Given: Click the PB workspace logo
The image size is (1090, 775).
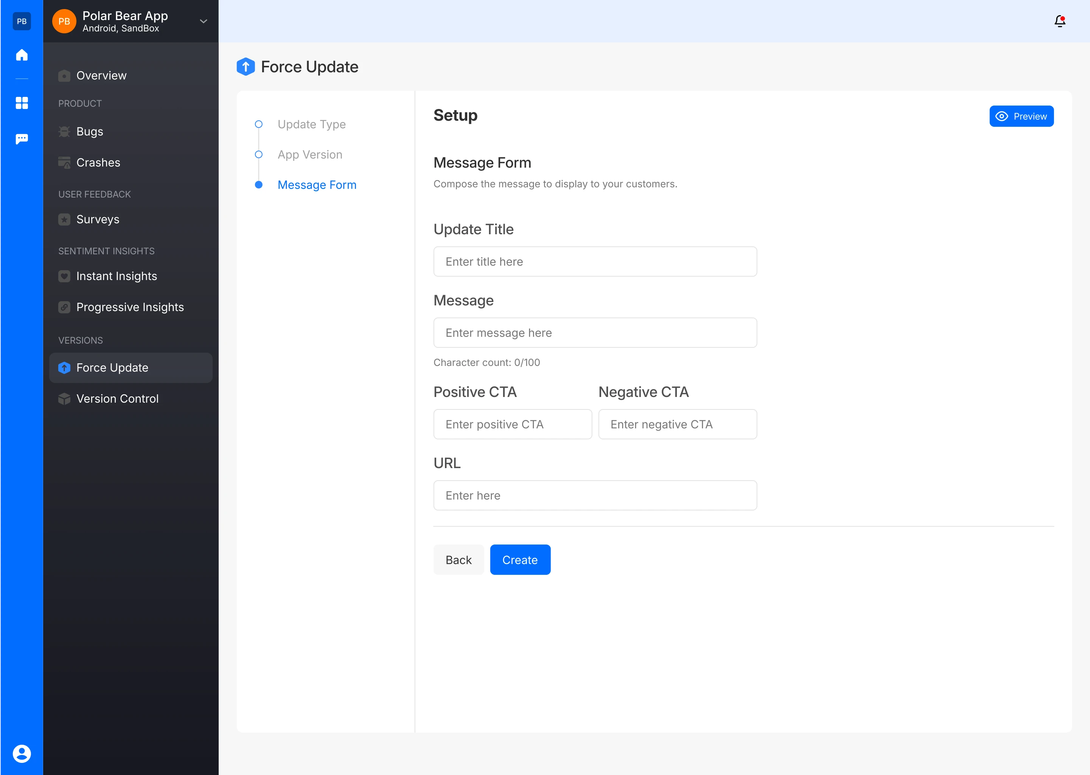Looking at the screenshot, I should pos(22,21).
